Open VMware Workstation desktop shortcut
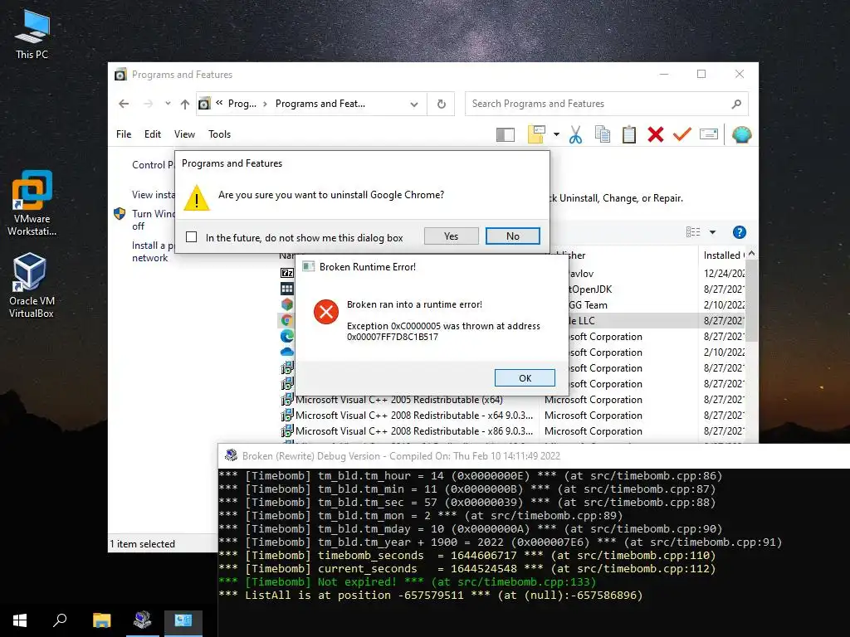 pos(32,204)
